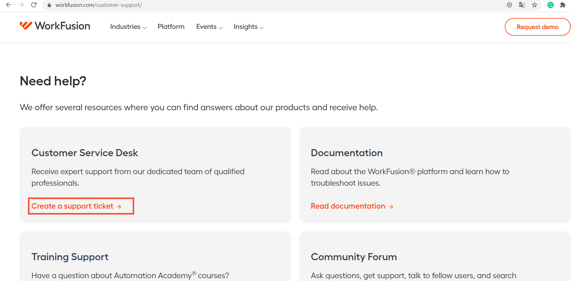Click the install app plus icon
The width and height of the screenshot is (571, 281).
click(509, 5)
